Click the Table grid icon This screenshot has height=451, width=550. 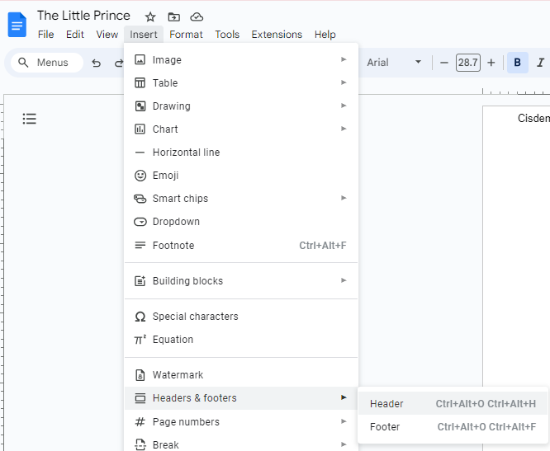pyautogui.click(x=140, y=82)
